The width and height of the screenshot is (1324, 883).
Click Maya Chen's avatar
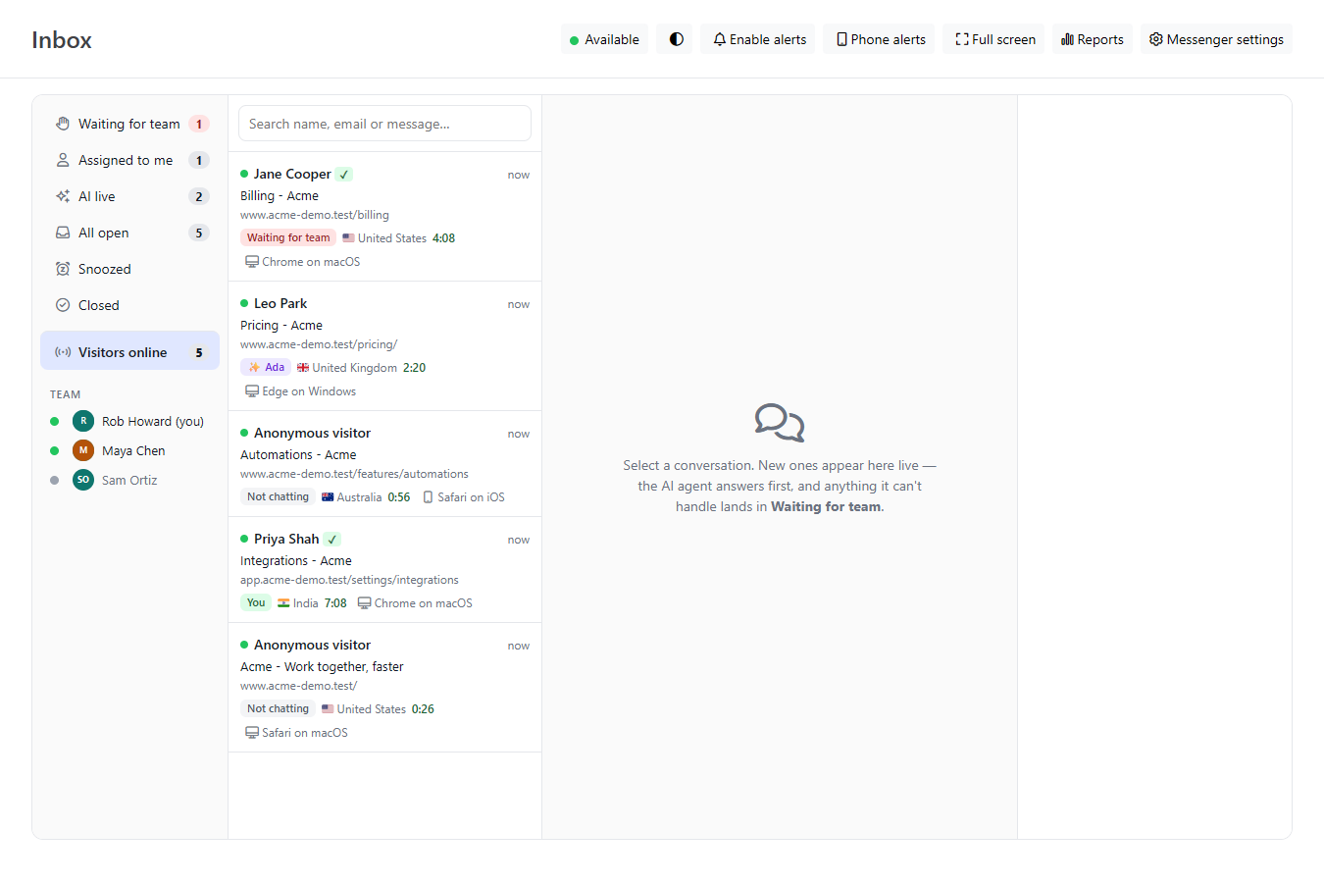[x=83, y=450]
